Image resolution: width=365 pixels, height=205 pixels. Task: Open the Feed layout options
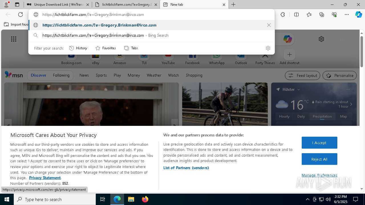click(x=302, y=75)
